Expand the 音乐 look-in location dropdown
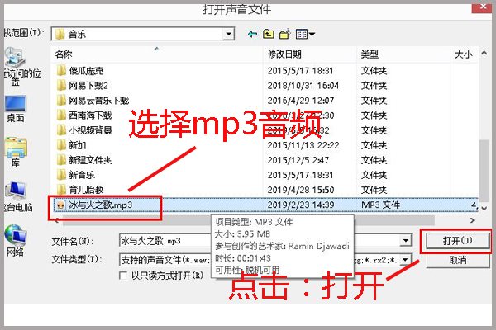This screenshot has height=330, width=496. pos(228,34)
